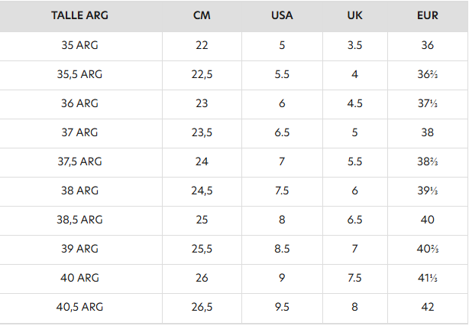Select the 40,5 ARG size cell
This screenshot has width=469, height=326.
click(x=79, y=307)
